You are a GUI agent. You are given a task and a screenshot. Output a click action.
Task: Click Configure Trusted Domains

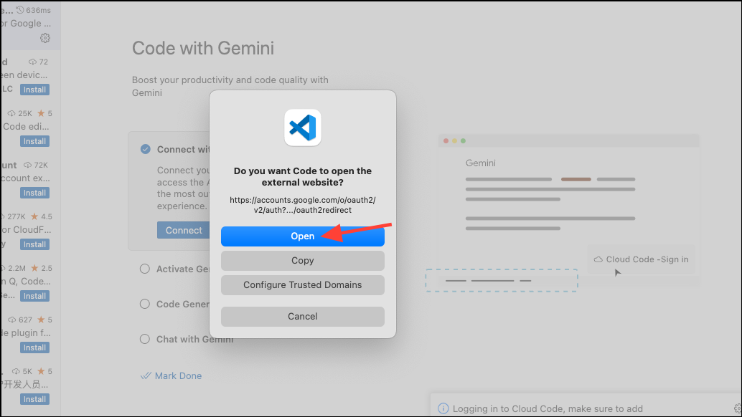click(302, 284)
